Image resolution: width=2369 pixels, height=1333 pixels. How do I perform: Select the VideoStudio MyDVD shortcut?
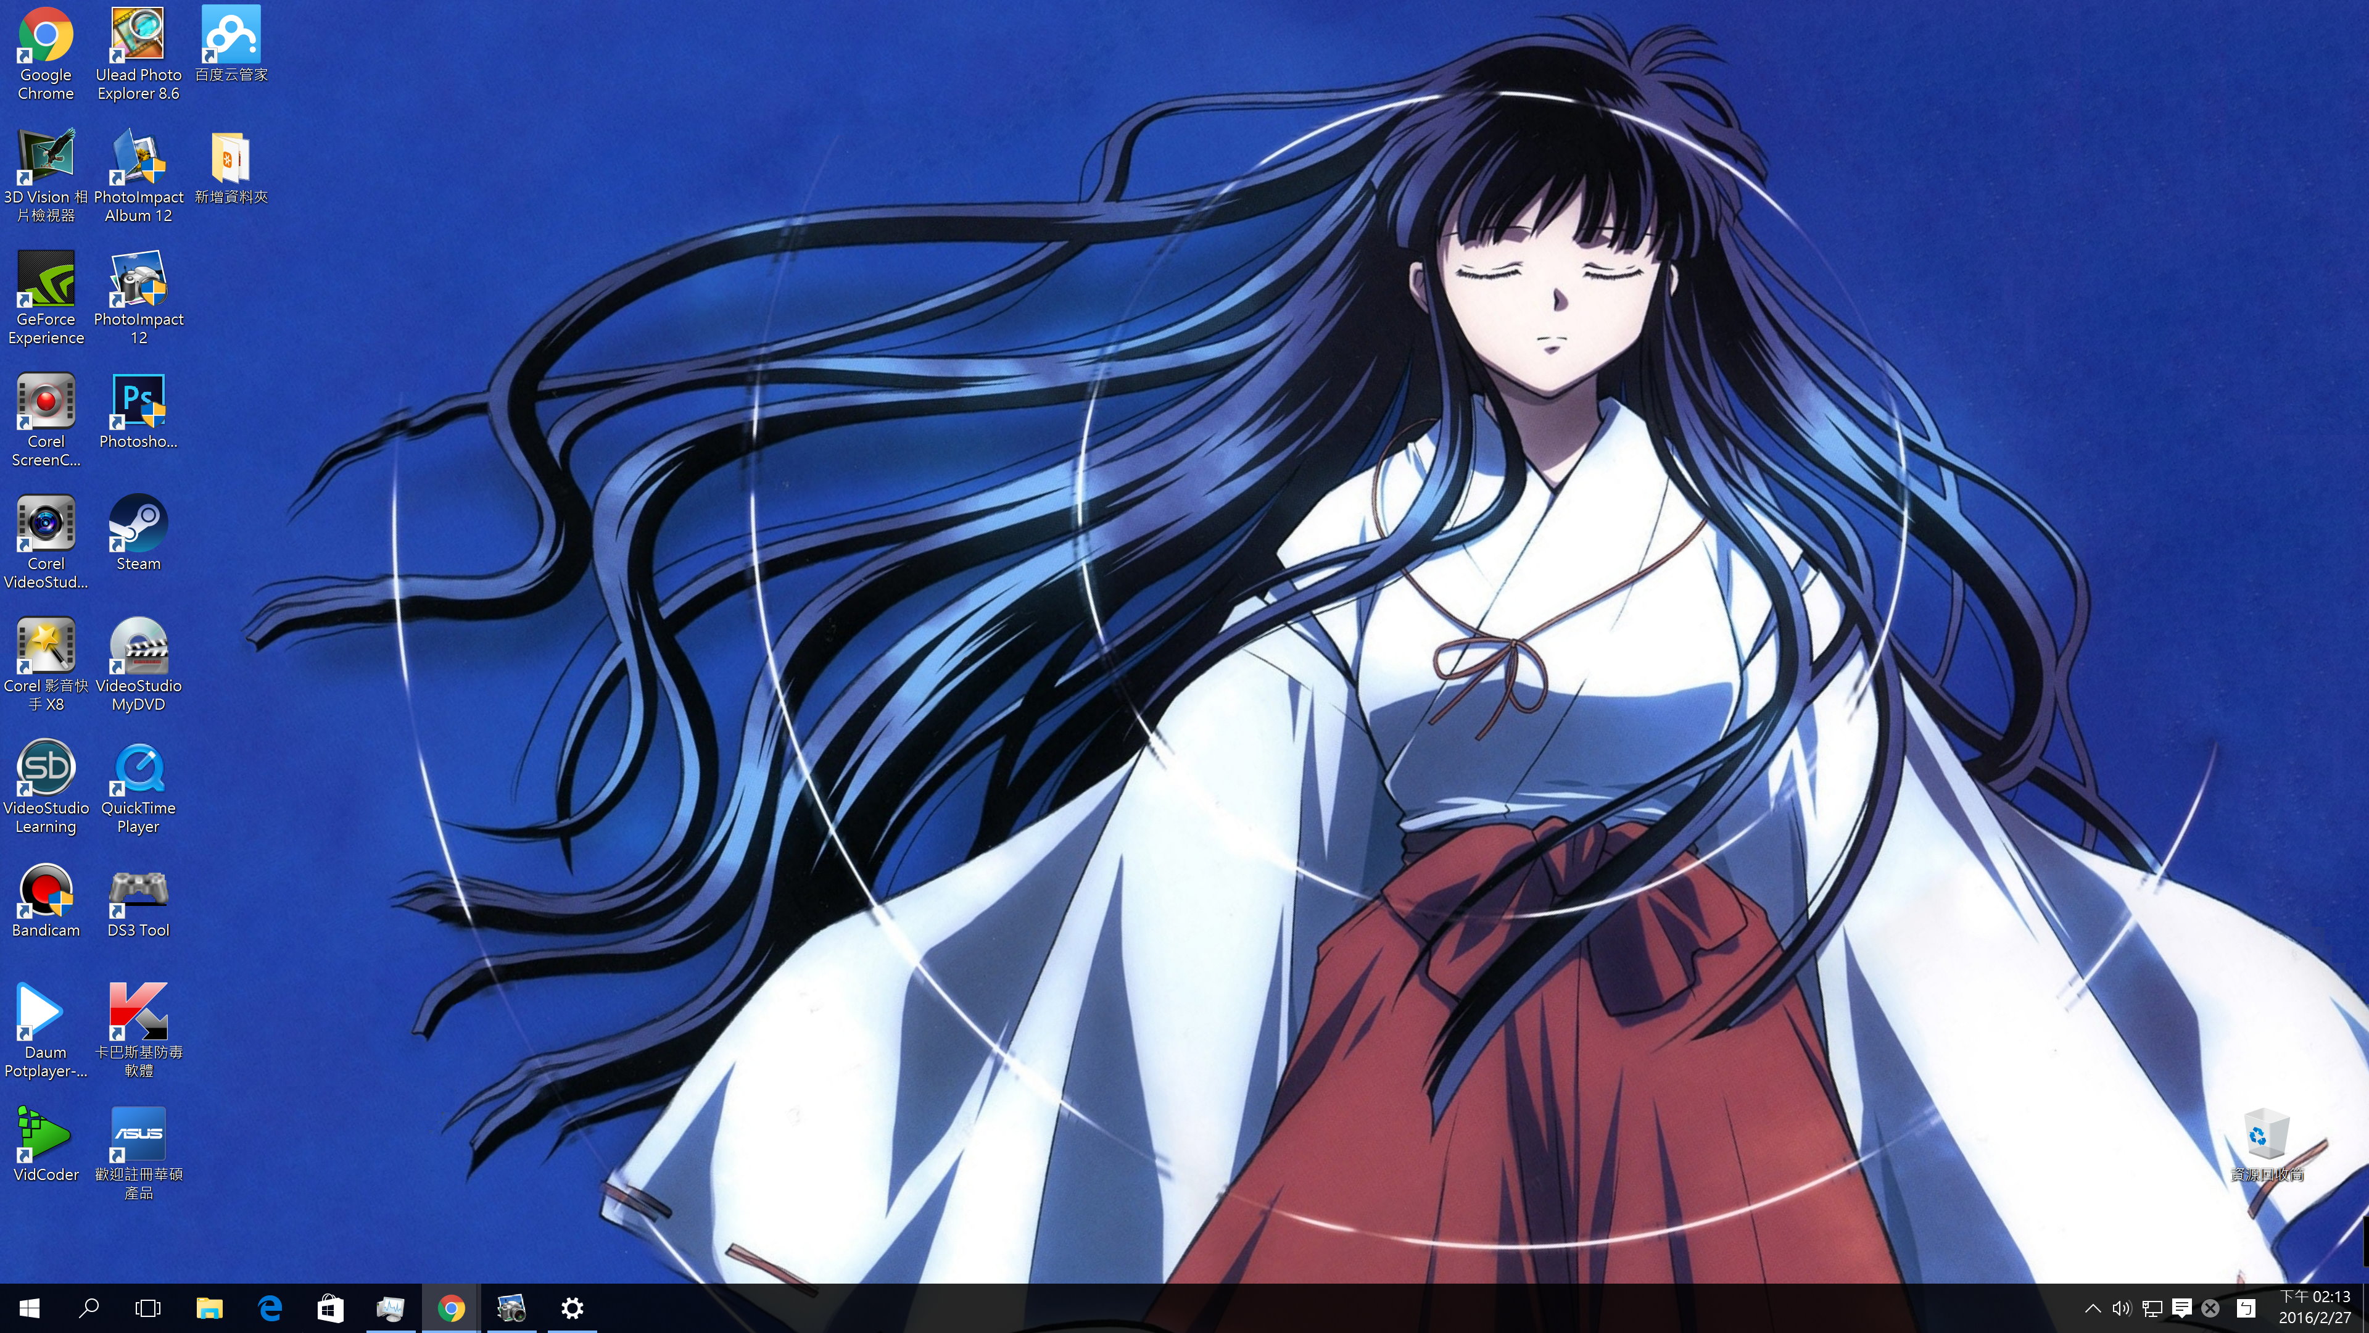pyautogui.click(x=138, y=665)
